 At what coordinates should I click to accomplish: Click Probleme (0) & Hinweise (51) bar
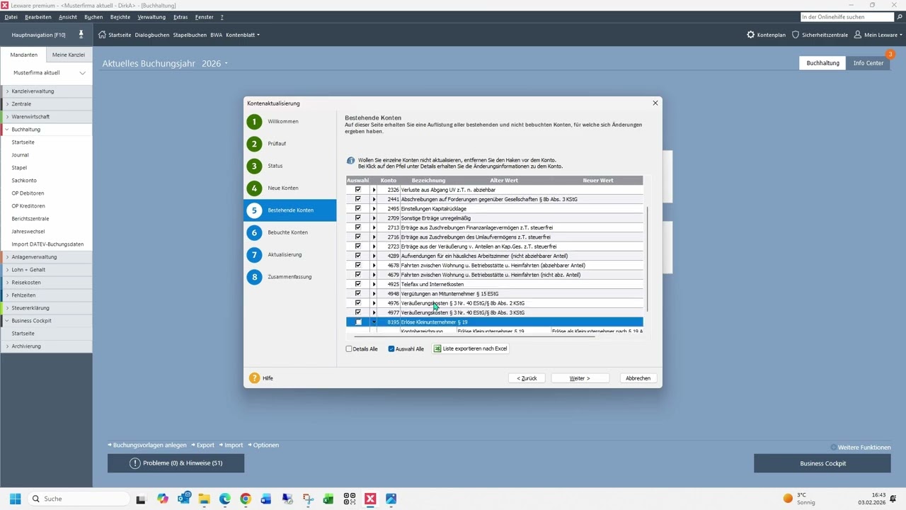tap(176, 463)
